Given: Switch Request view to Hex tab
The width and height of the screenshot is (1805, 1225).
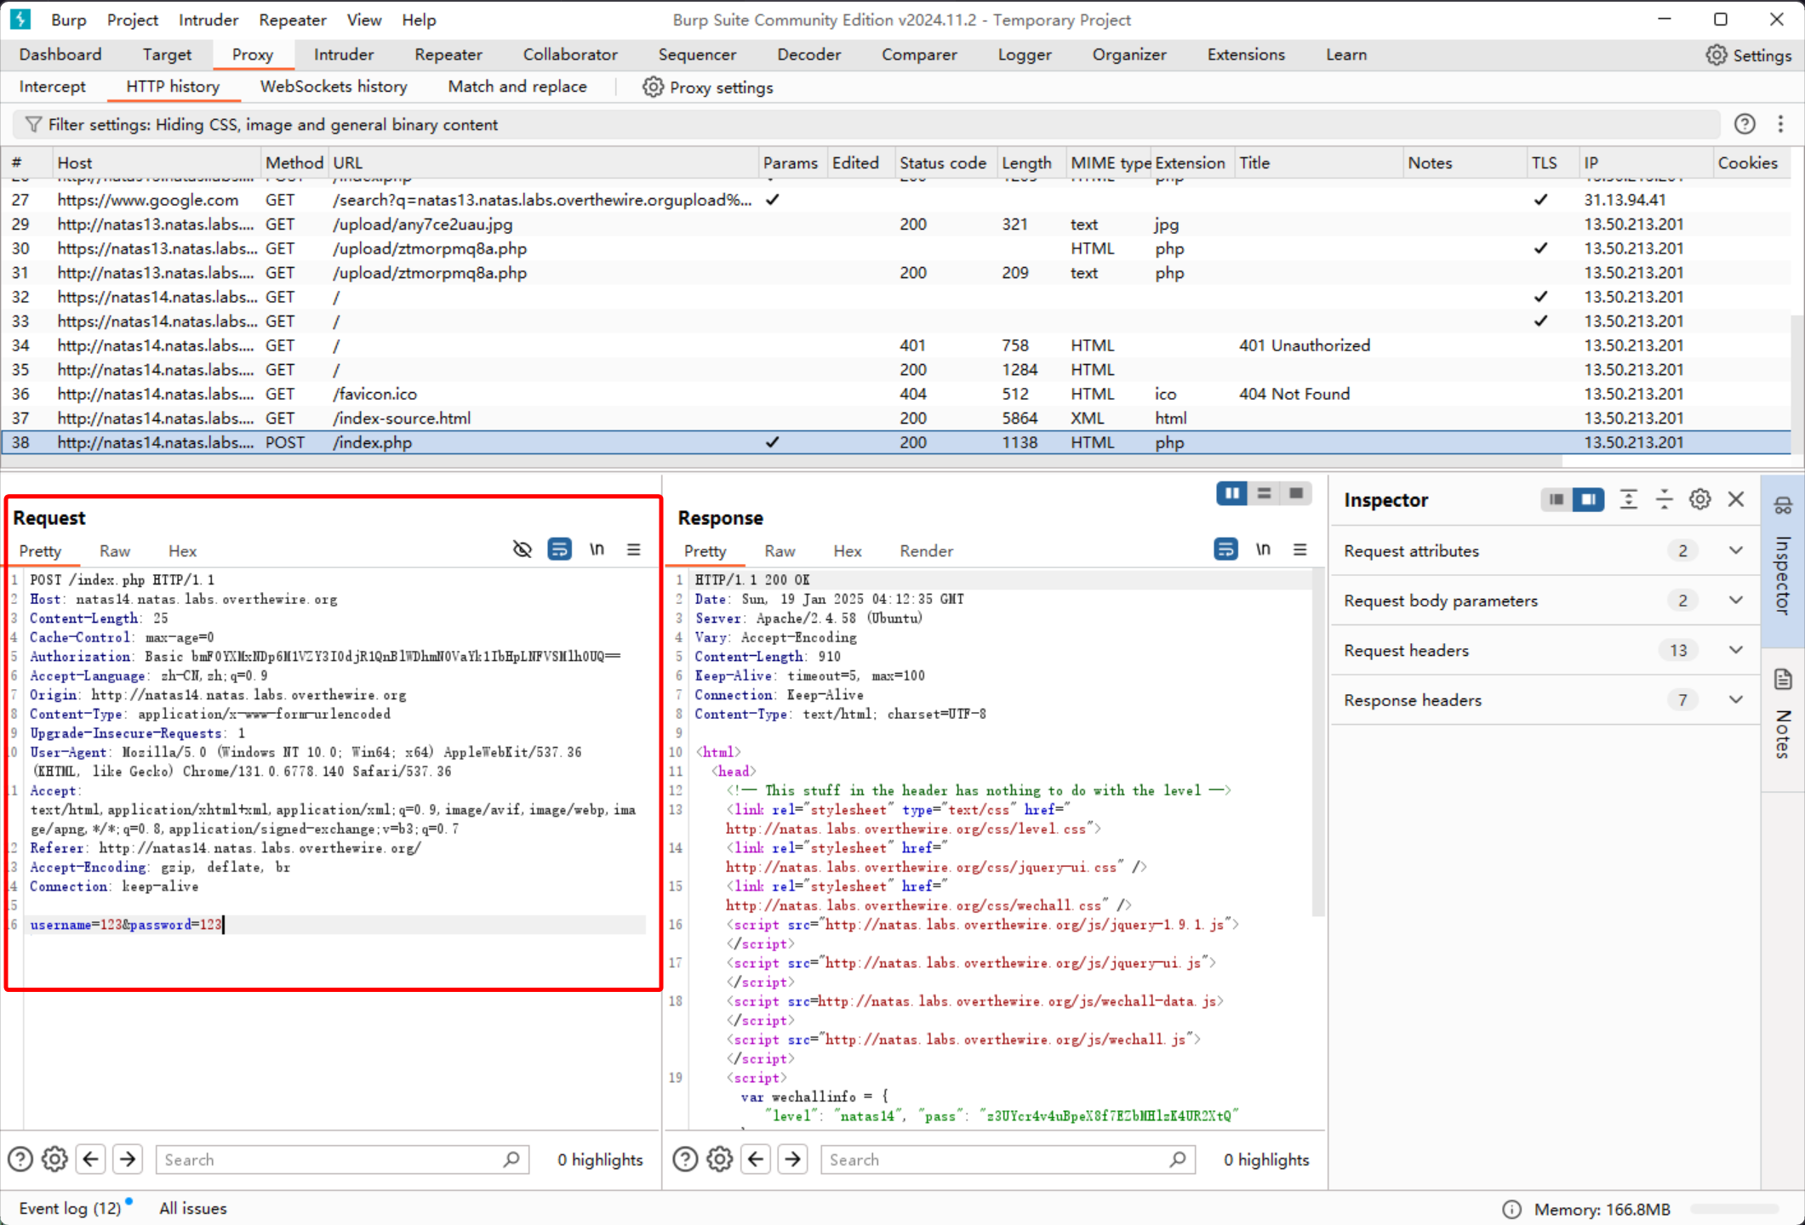Looking at the screenshot, I should pos(182,551).
